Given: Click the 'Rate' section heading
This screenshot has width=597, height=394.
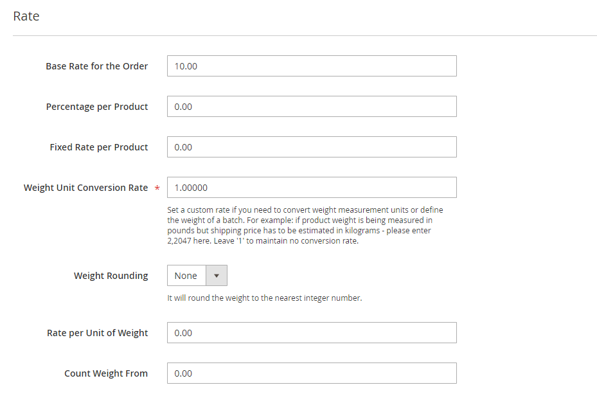Looking at the screenshot, I should (x=26, y=16).
